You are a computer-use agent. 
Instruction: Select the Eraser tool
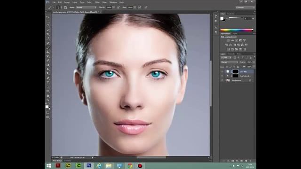pyautogui.click(x=48, y=61)
